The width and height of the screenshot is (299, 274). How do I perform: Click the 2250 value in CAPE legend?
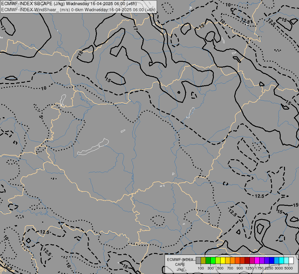[269, 268]
